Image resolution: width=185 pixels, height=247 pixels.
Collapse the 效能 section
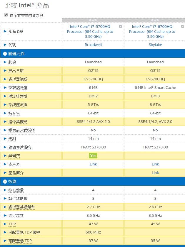pos(5,182)
